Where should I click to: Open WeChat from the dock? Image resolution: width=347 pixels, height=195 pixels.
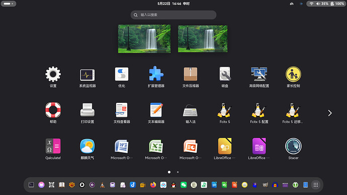pyautogui.click(x=184, y=184)
